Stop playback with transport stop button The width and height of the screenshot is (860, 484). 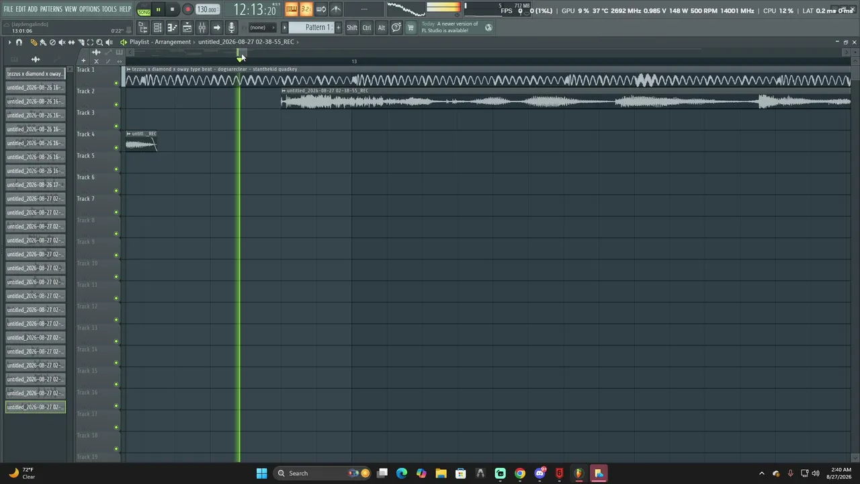tap(172, 9)
